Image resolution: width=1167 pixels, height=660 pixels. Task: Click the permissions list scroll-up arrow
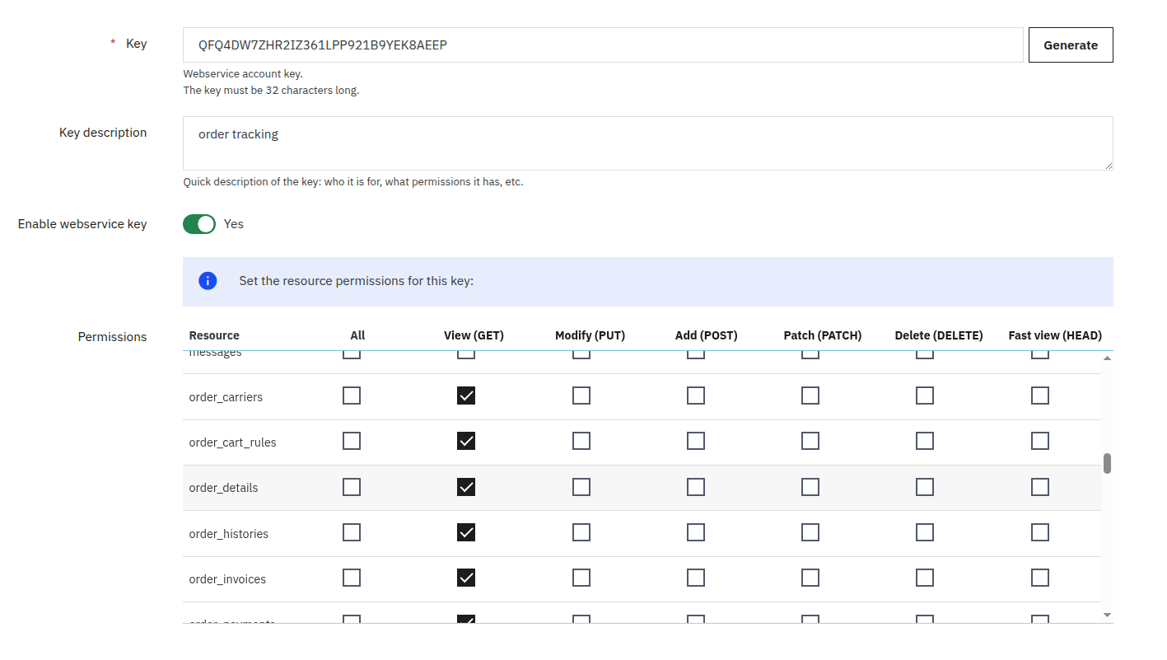[1107, 358]
